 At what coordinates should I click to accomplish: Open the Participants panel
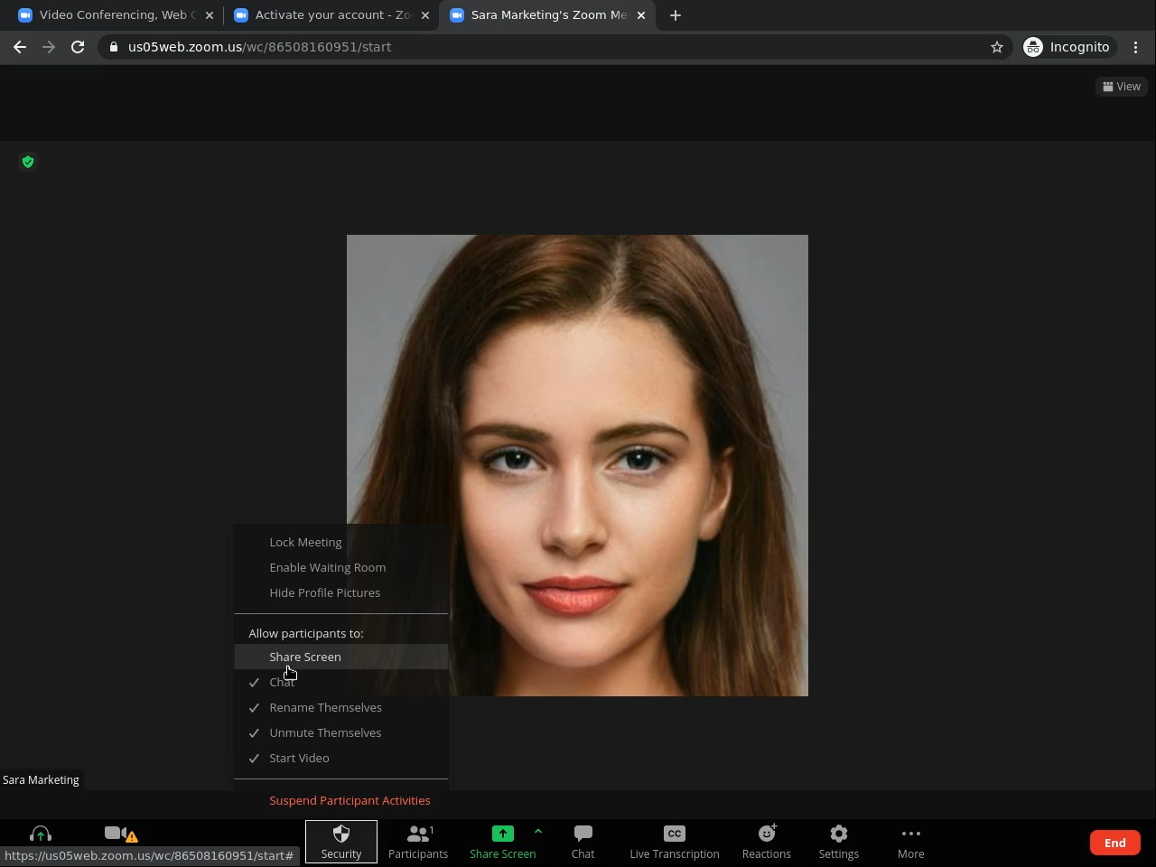point(417,841)
